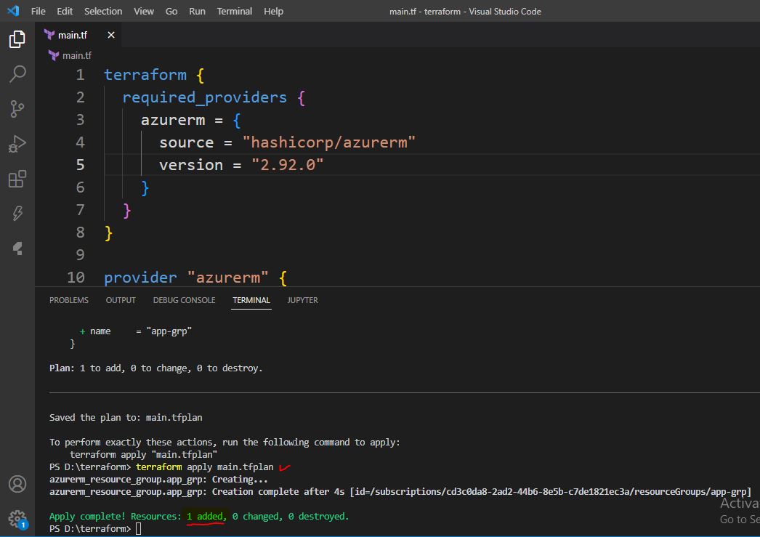Open the Run and Debug view
The height and width of the screenshot is (537, 760).
tap(17, 144)
